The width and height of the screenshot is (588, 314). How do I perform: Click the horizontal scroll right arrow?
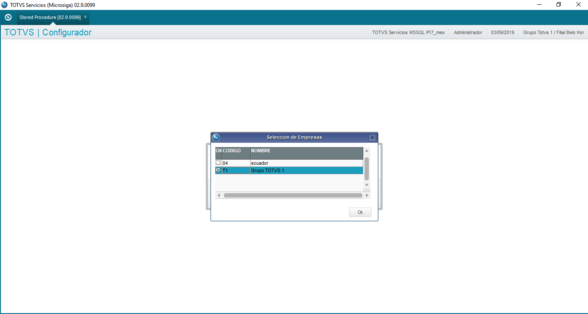(x=367, y=195)
